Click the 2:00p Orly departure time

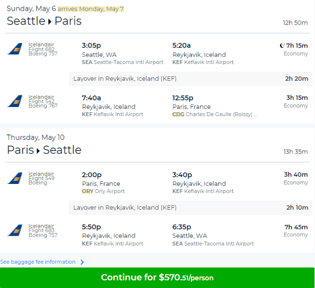[92, 175]
